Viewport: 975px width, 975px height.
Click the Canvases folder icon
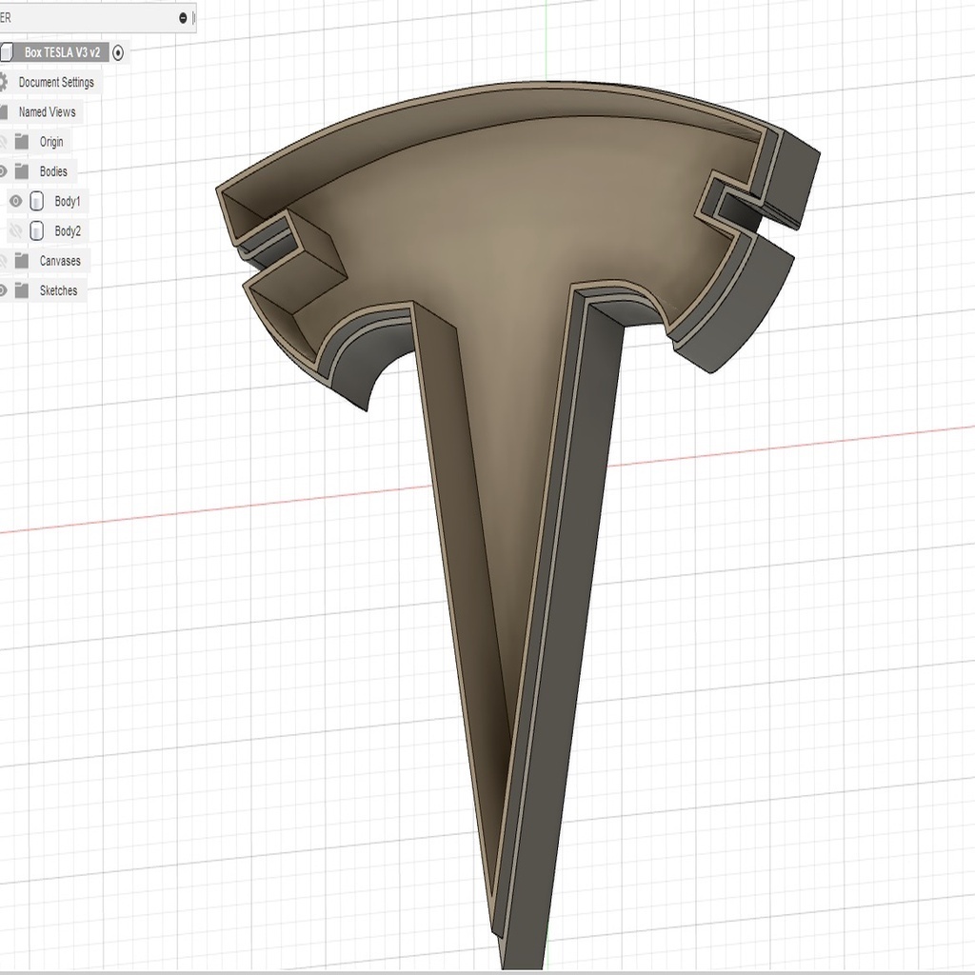[21, 261]
